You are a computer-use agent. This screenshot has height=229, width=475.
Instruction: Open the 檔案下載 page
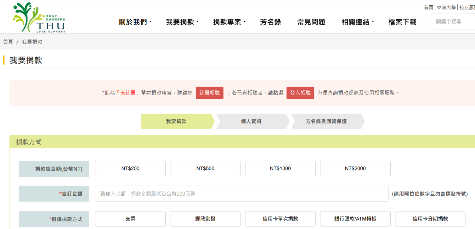402,22
